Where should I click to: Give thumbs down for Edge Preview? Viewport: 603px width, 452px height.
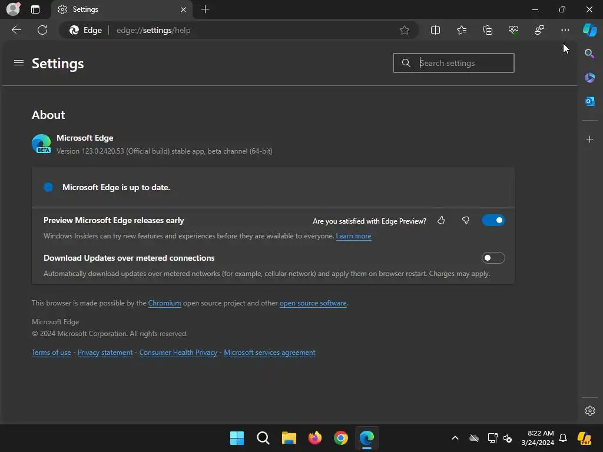(465, 220)
